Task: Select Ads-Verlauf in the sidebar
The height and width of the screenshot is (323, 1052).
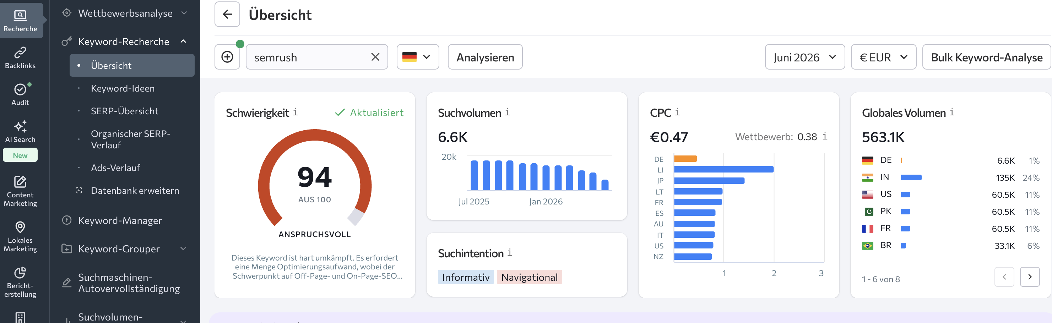Action: pos(115,168)
